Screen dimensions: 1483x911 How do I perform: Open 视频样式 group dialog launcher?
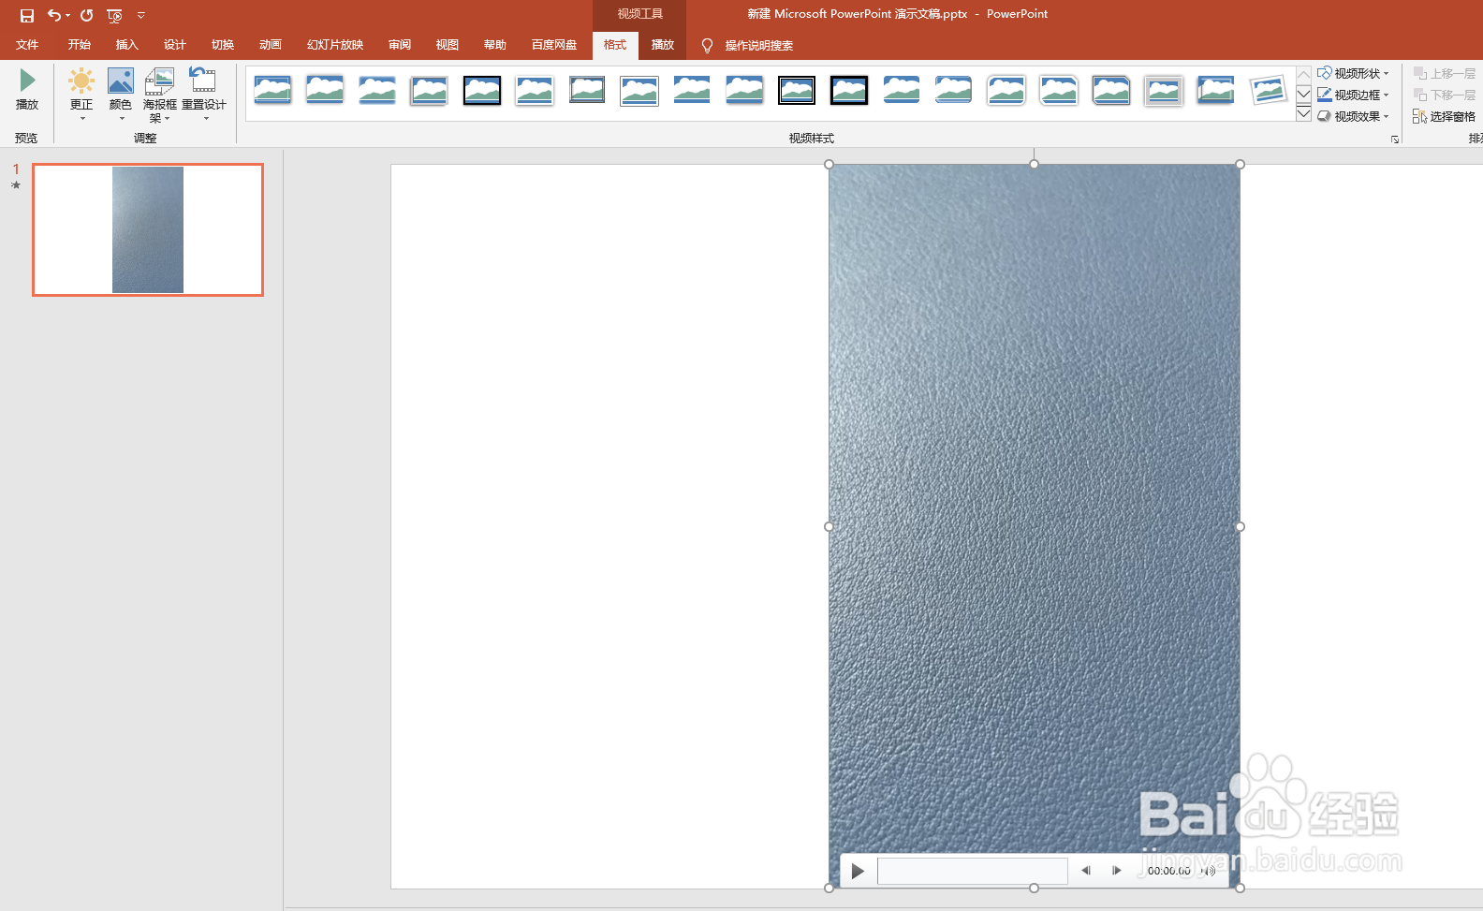click(x=1395, y=140)
